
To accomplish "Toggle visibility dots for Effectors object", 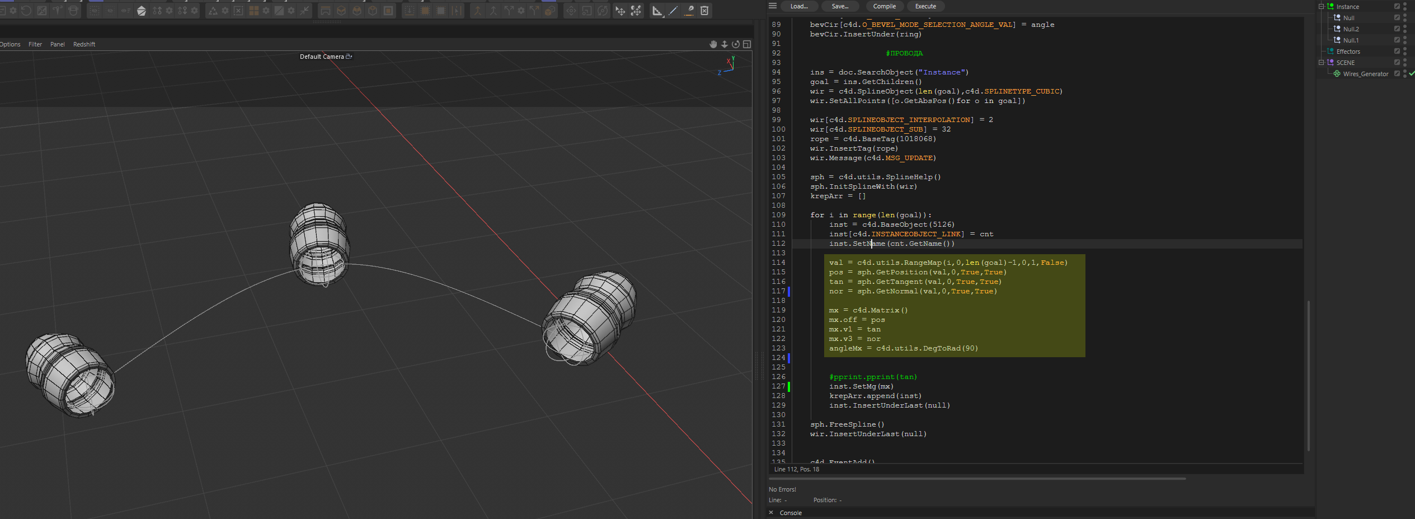I will (x=1405, y=52).
